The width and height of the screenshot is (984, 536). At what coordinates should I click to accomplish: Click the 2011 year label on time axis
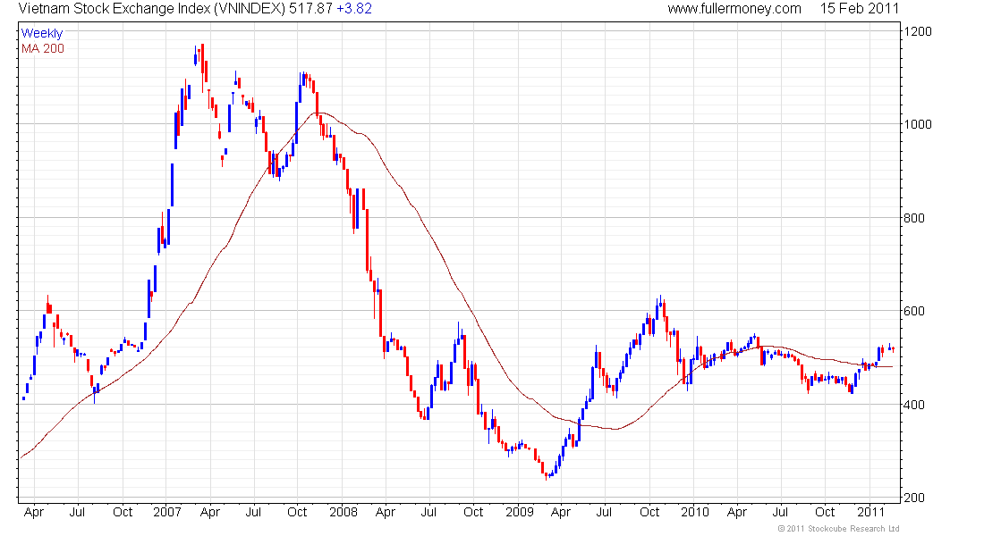click(x=871, y=512)
